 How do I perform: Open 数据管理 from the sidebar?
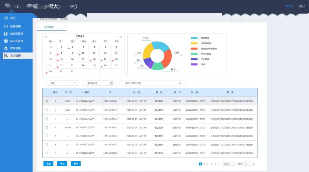pyautogui.click(x=15, y=26)
